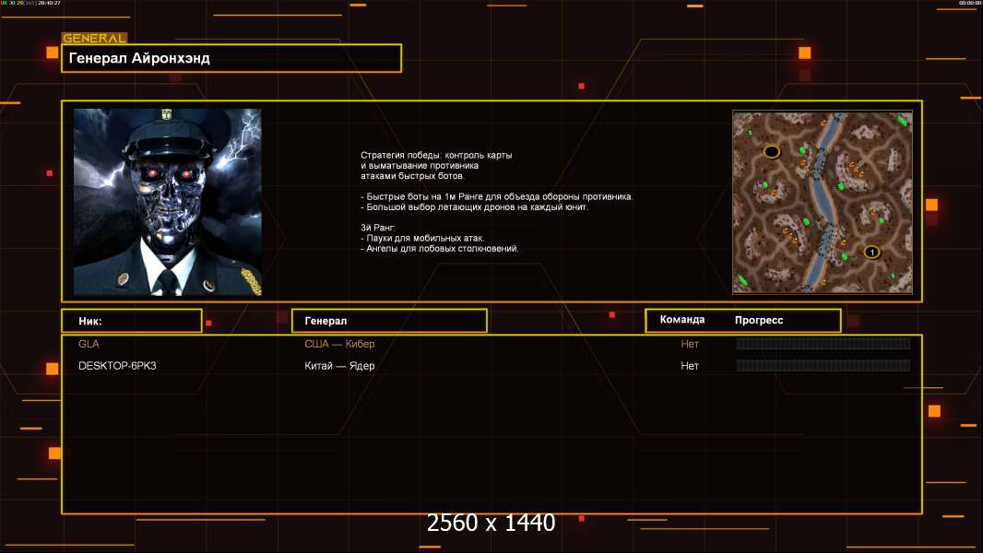
Task: Click 'Большой выбор летающих дронов' line
Action: pyautogui.click(x=475, y=206)
